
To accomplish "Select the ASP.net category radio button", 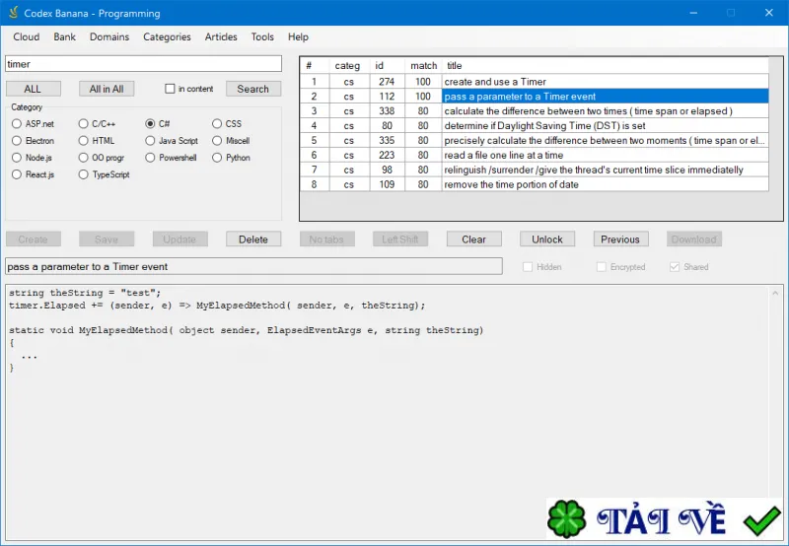I will (x=17, y=123).
